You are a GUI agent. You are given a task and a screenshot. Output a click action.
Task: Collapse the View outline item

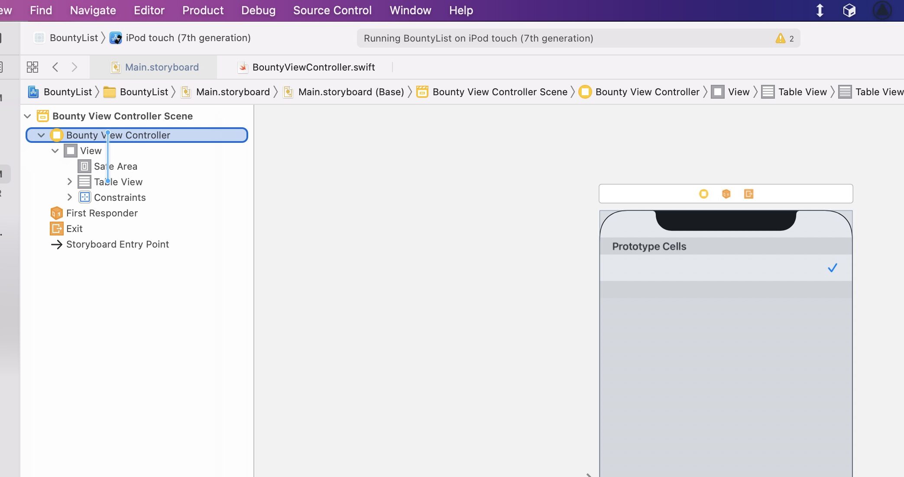tap(55, 151)
